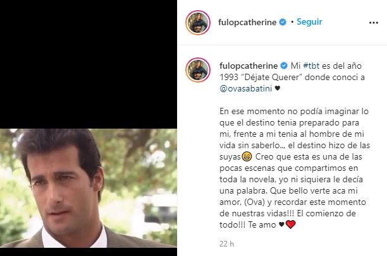Viewport: 387px width, 256px height.
Task: Click the black upper area of the video
Action: pos(89,64)
